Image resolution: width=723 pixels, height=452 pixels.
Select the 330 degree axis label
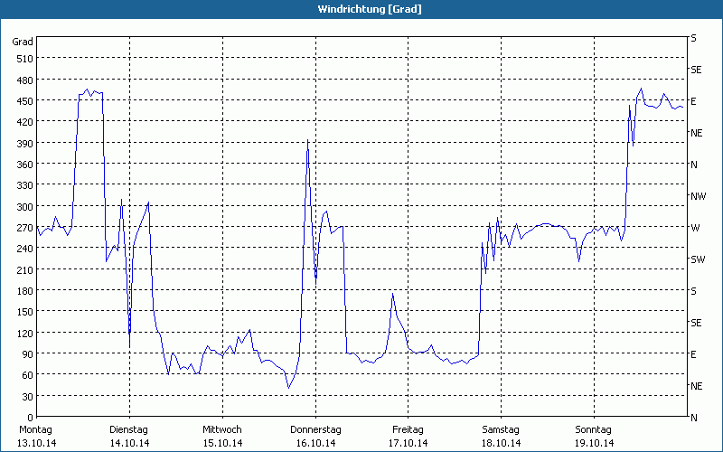25,185
